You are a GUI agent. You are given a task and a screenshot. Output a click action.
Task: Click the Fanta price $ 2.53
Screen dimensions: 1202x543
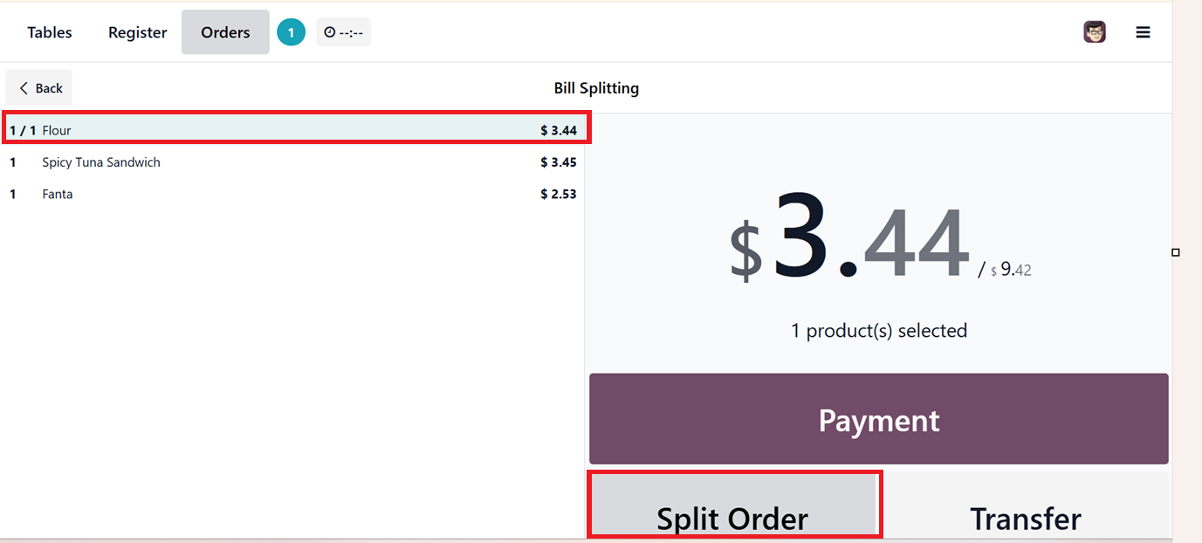(558, 194)
